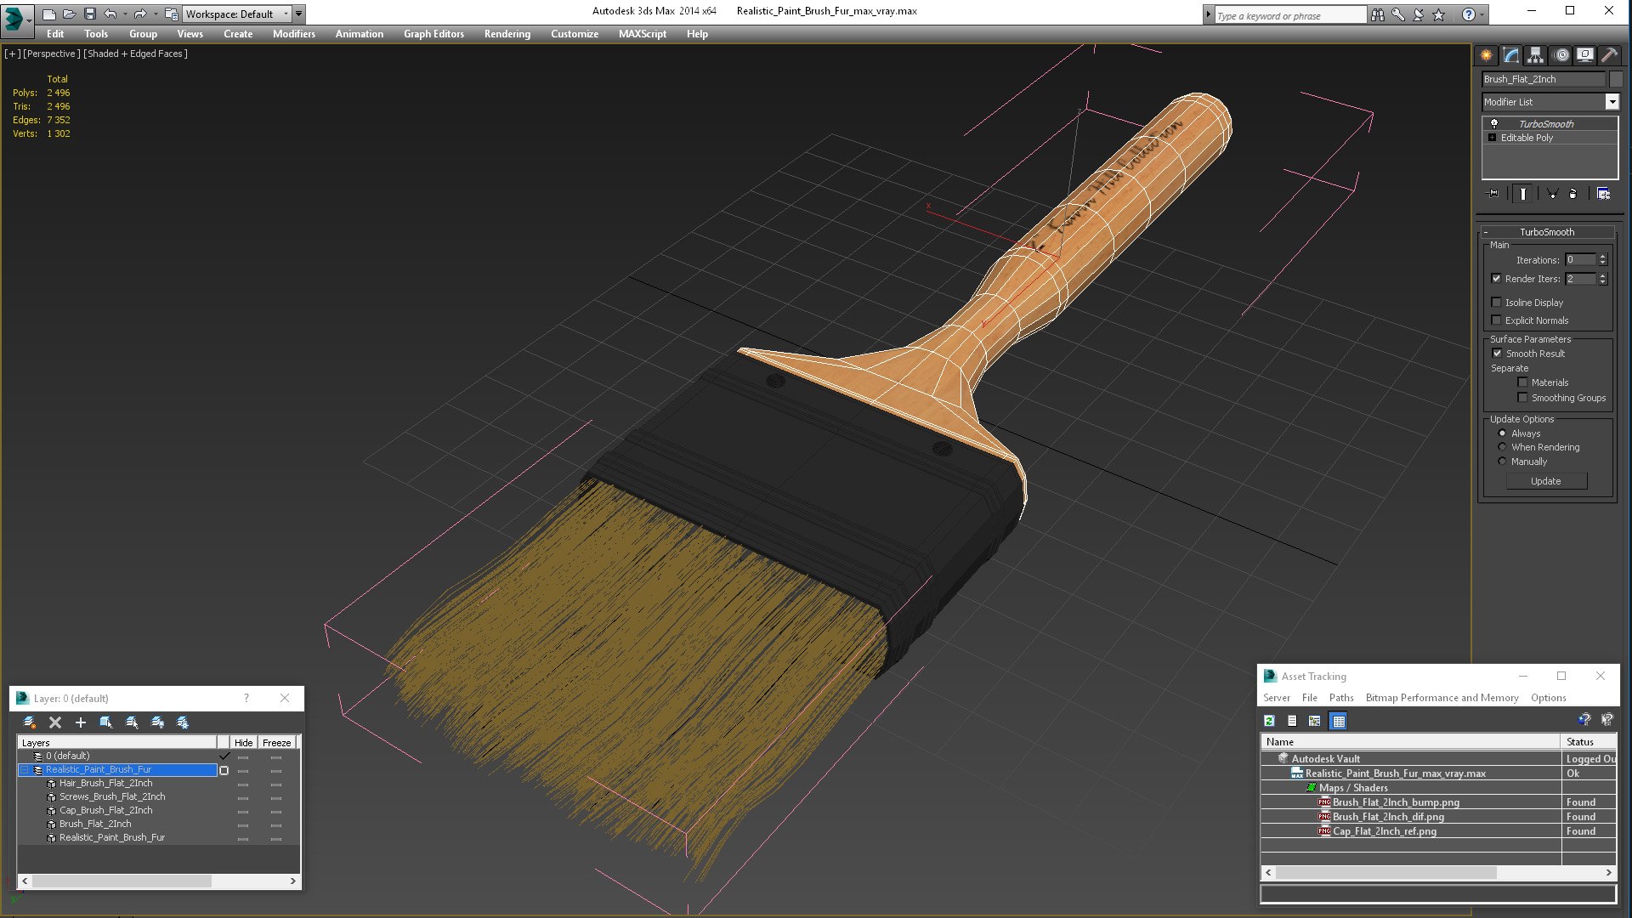
Task: Click Refresh icon in Asset Tracking
Action: coord(1269,721)
